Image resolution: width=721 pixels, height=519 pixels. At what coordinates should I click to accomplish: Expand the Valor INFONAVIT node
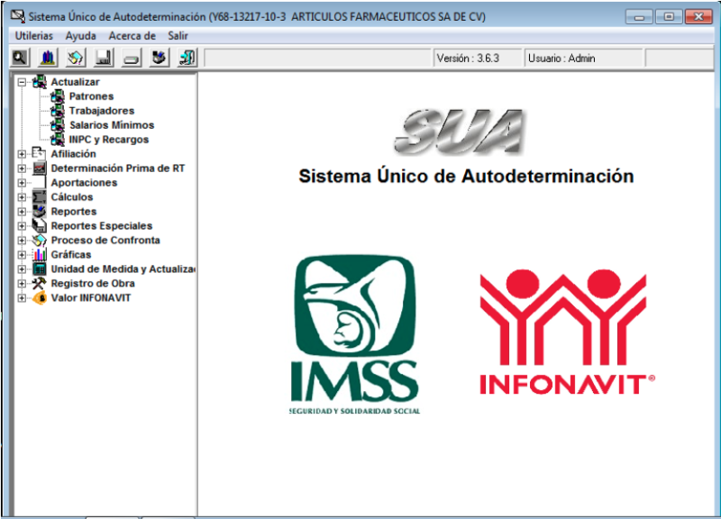[22, 298]
